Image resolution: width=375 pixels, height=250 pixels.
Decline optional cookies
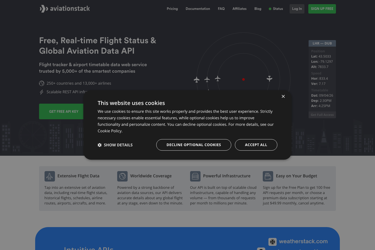tap(194, 145)
